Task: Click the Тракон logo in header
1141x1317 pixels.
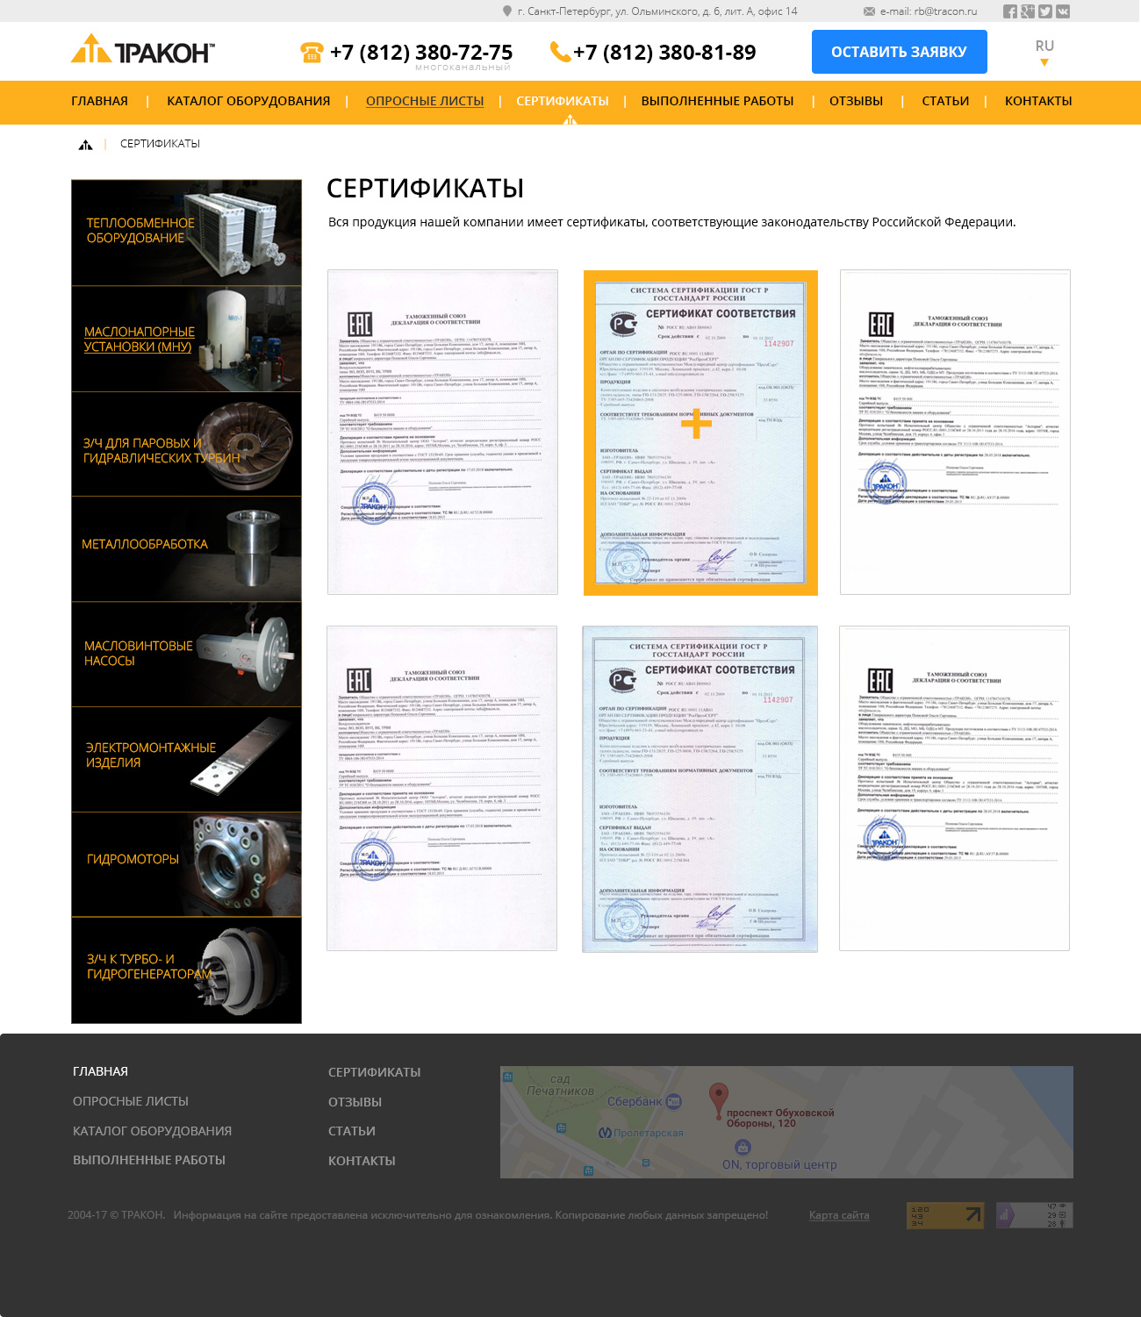Action: click(142, 51)
